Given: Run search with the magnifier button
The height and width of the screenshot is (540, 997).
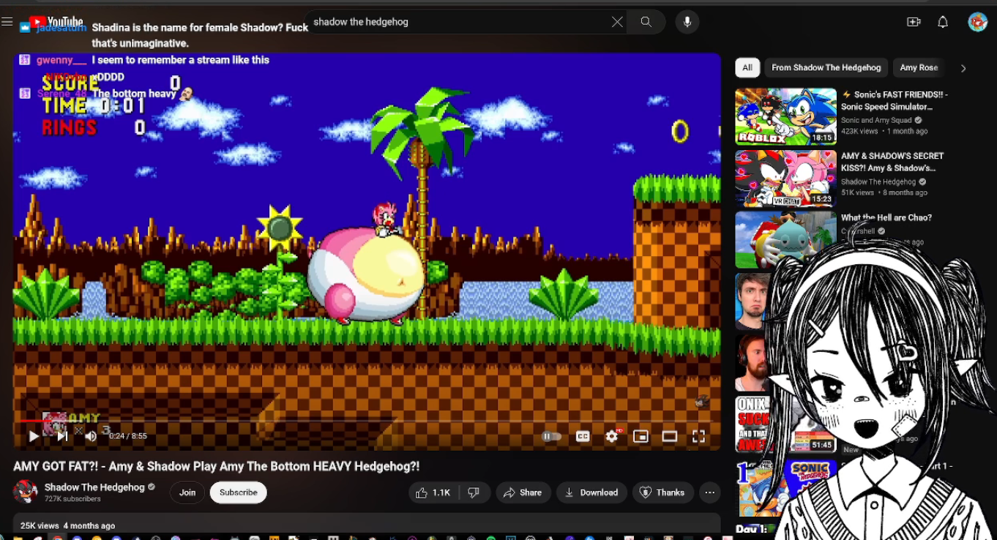Looking at the screenshot, I should 646,22.
